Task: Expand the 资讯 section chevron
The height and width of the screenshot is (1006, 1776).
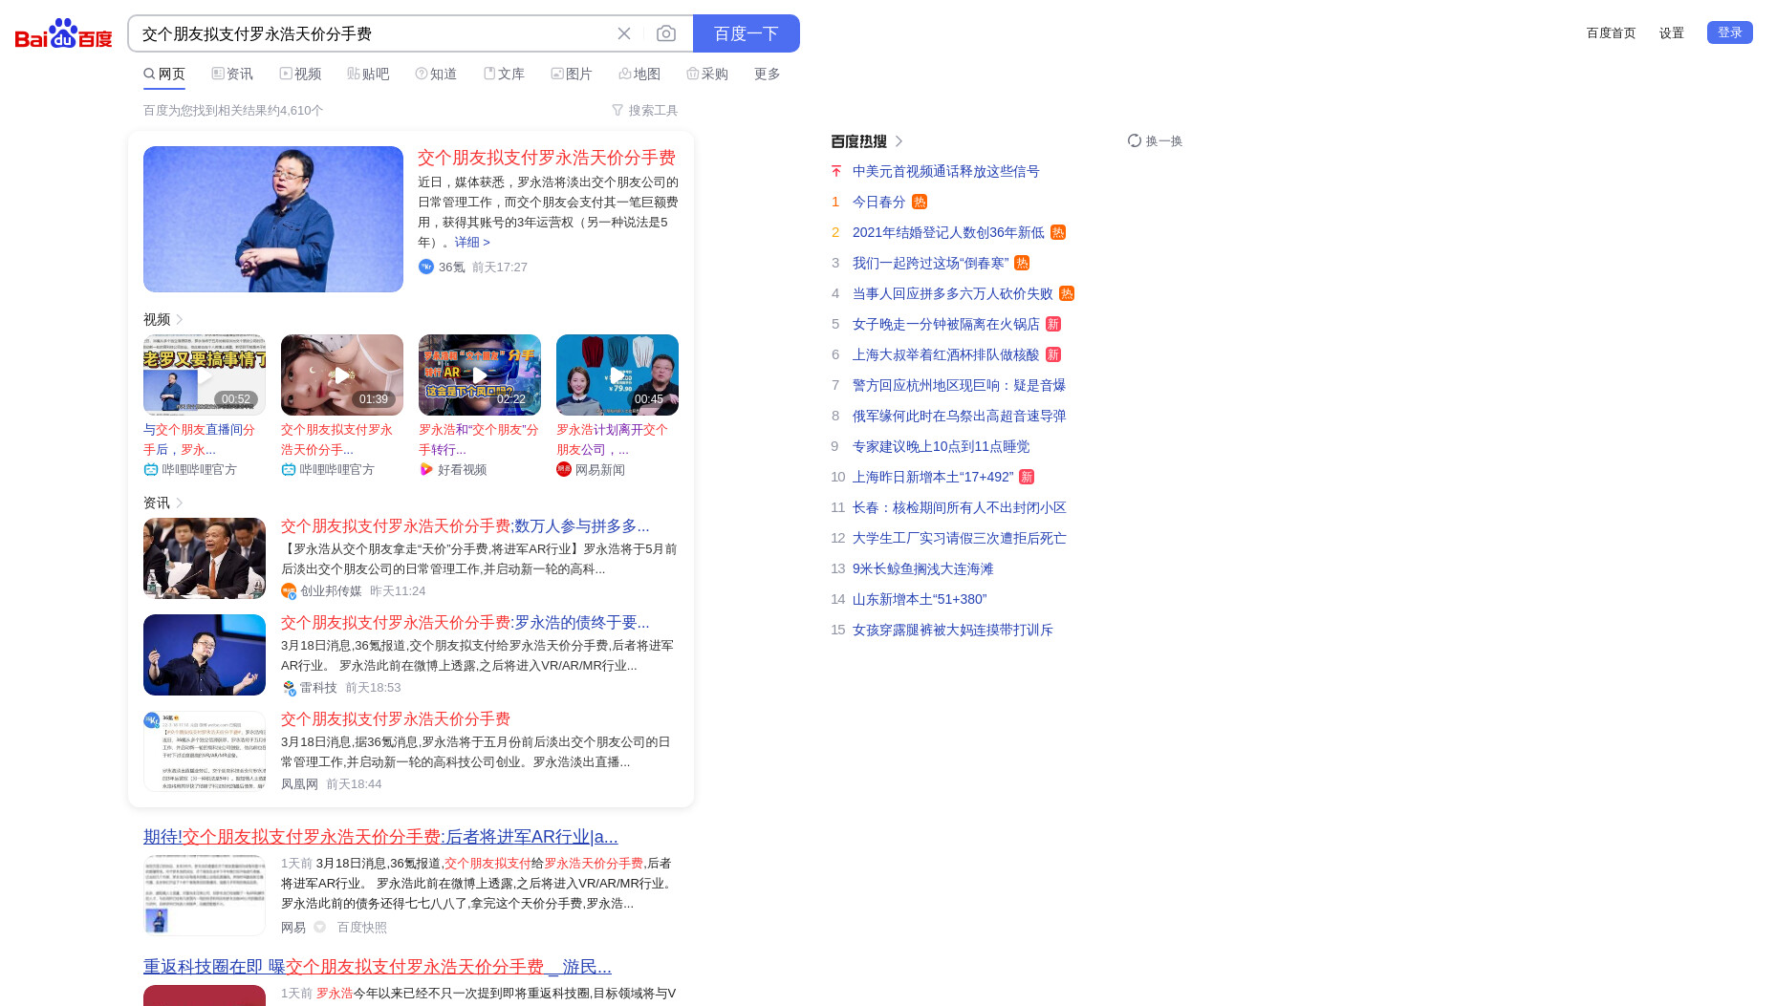Action: pos(179,503)
